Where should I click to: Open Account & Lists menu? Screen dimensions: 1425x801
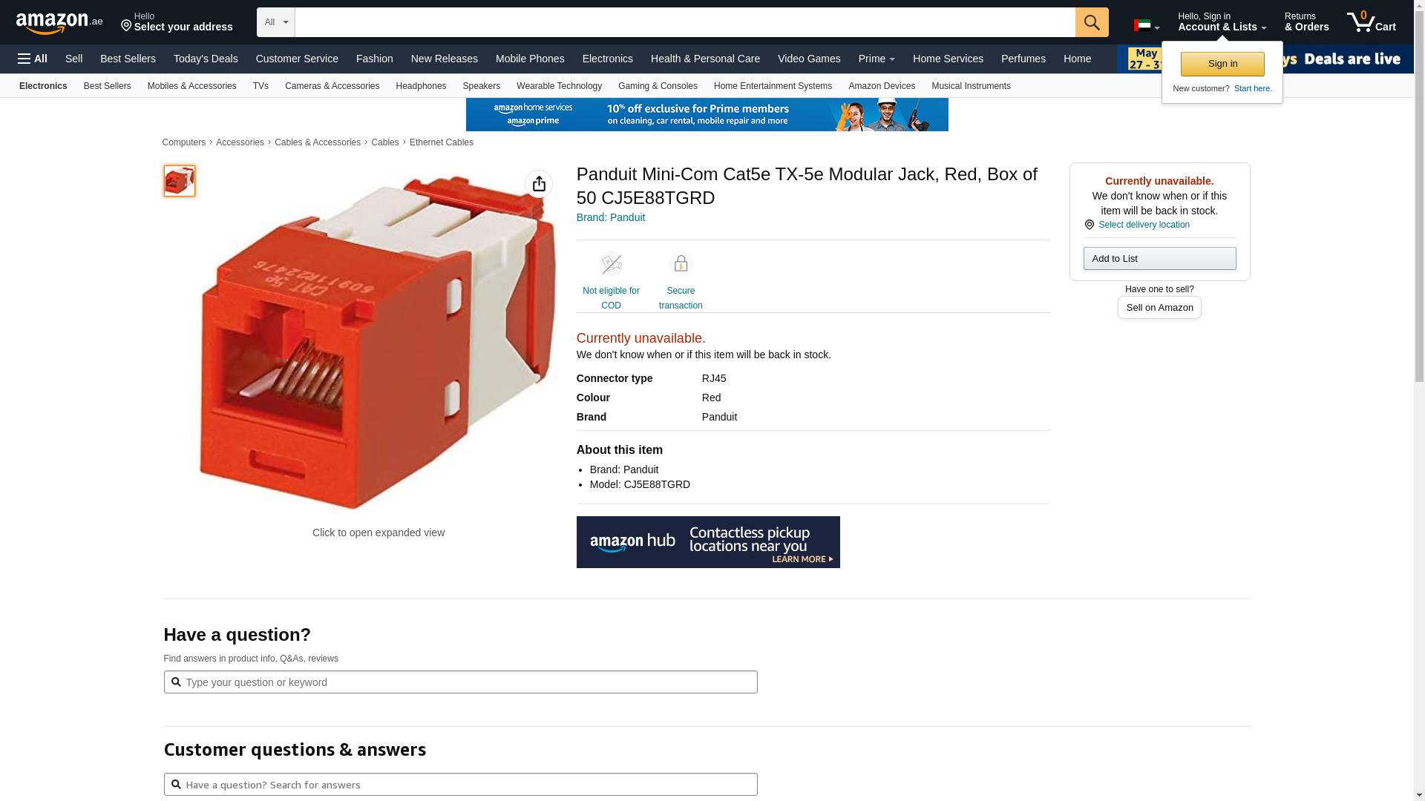click(x=1222, y=22)
